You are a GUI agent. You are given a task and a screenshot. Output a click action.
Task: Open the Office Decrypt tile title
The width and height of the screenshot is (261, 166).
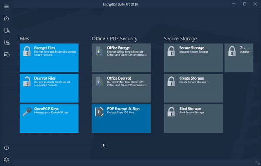(x=119, y=78)
